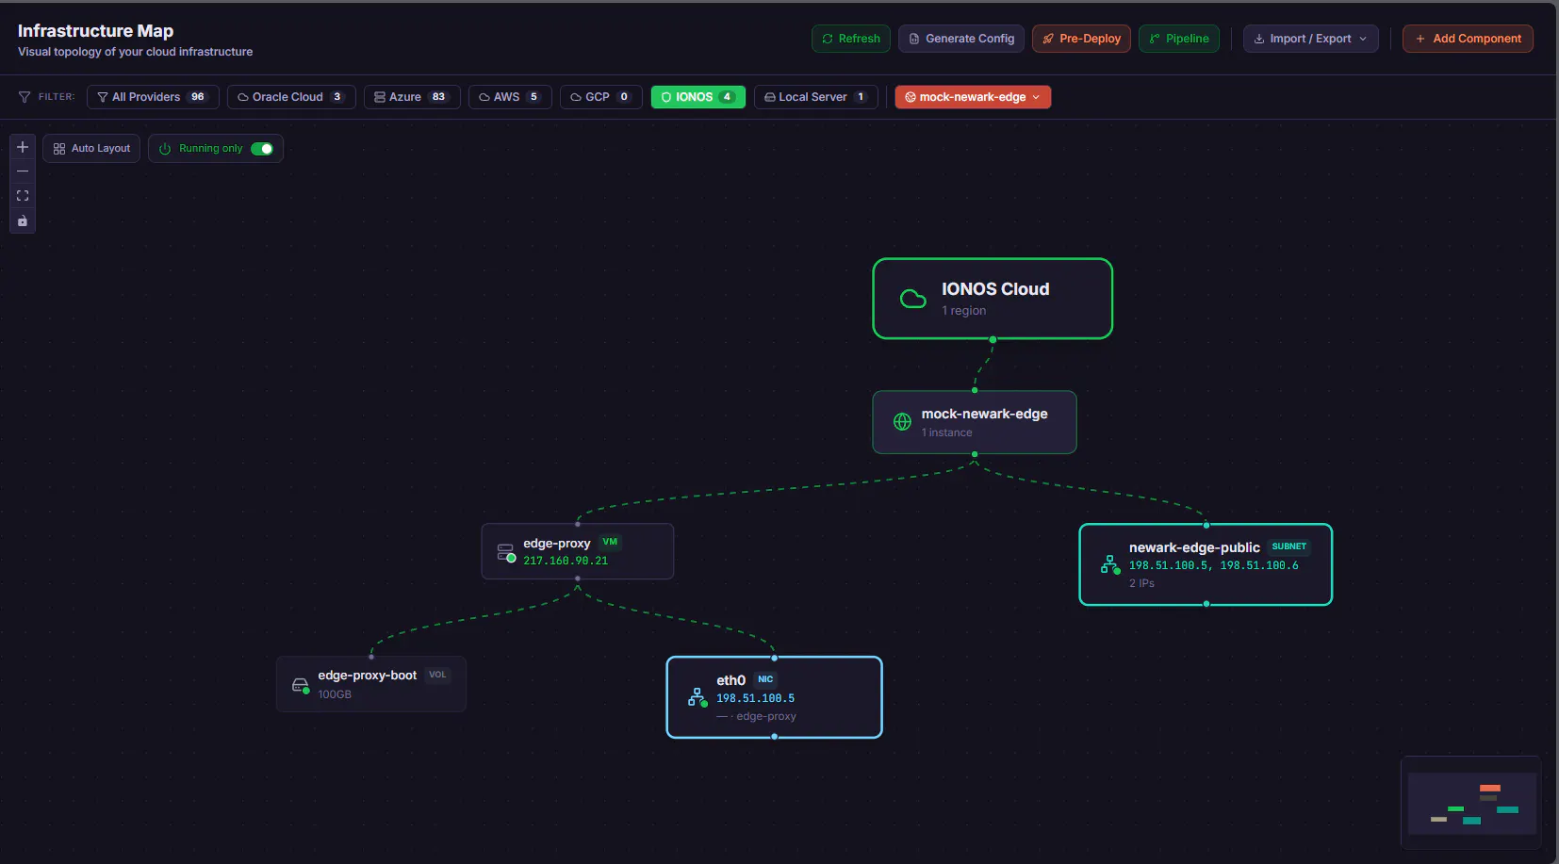Open the Pre-Deploy button
This screenshot has width=1559, height=864.
click(1081, 39)
